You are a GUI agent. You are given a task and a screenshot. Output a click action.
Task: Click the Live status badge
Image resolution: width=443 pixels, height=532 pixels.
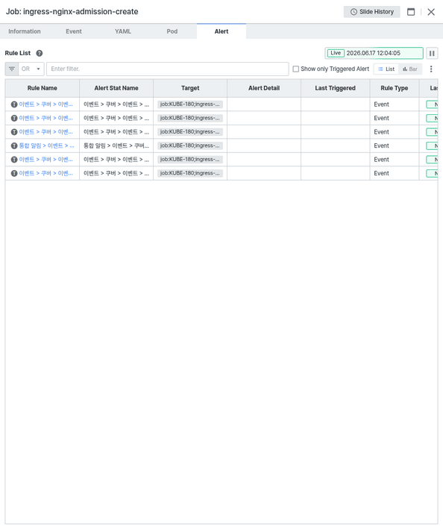(336, 53)
